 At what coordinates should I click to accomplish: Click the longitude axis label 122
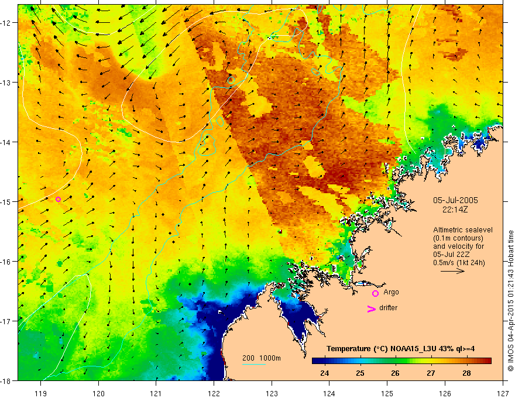coord(214,393)
